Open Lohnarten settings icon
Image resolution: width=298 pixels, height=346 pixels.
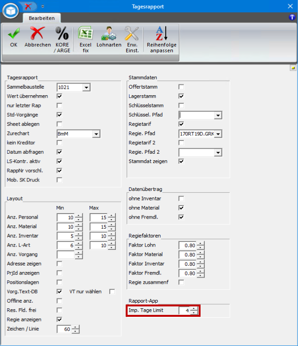[109, 33]
